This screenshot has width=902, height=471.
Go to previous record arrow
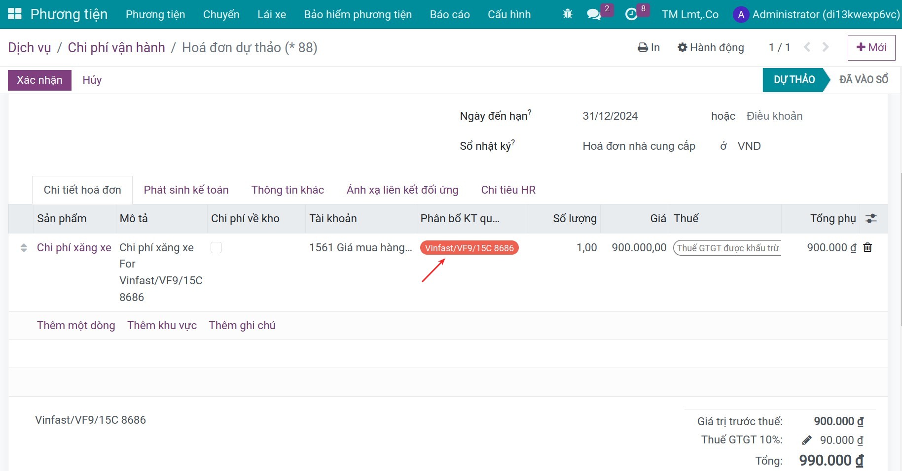807,47
